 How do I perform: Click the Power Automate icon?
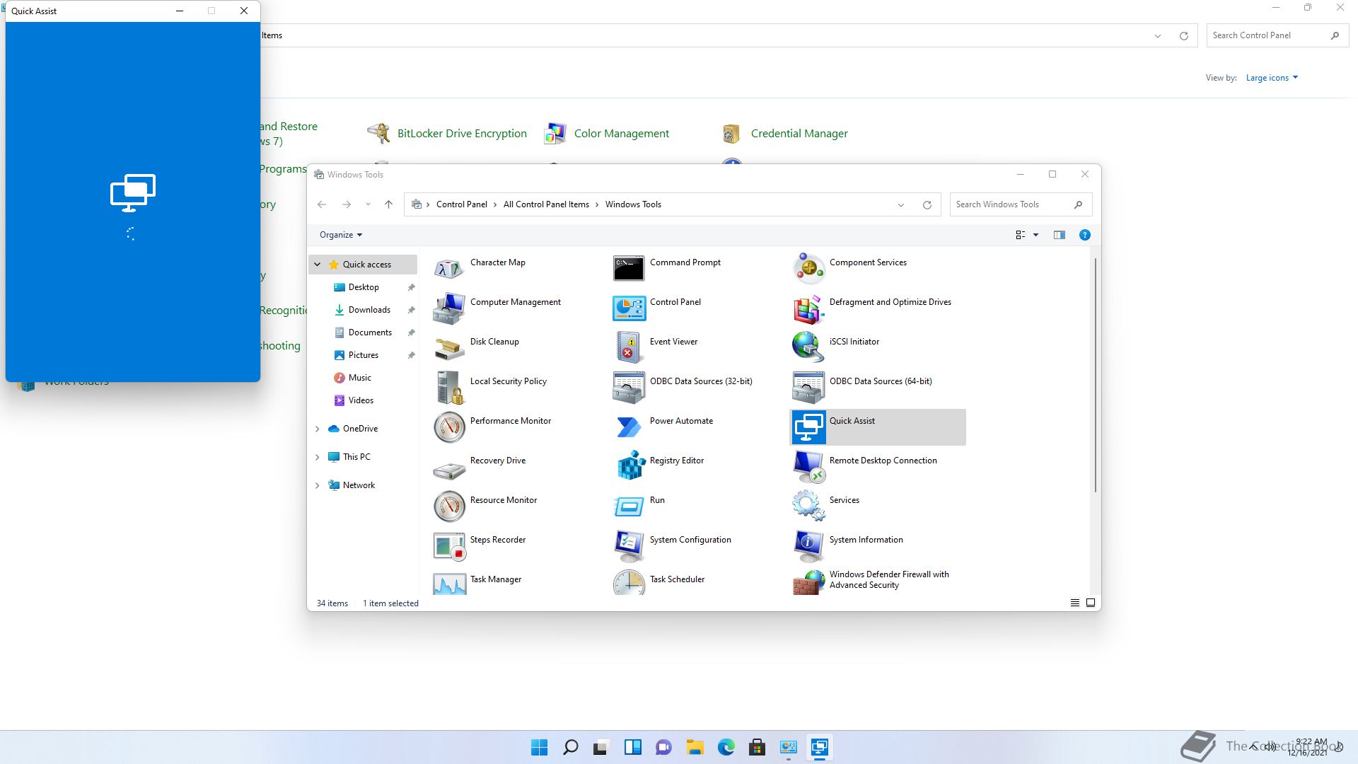(x=629, y=427)
